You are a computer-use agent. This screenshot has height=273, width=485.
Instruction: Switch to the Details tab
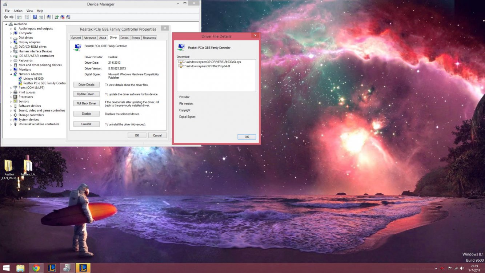click(x=124, y=38)
